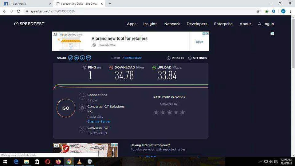Open Firefox from taskbar
295x166 pixels.
point(58,162)
